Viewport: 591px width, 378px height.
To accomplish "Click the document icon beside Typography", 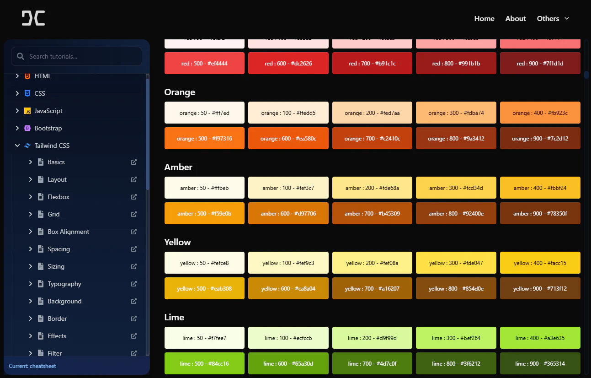I will pos(40,284).
